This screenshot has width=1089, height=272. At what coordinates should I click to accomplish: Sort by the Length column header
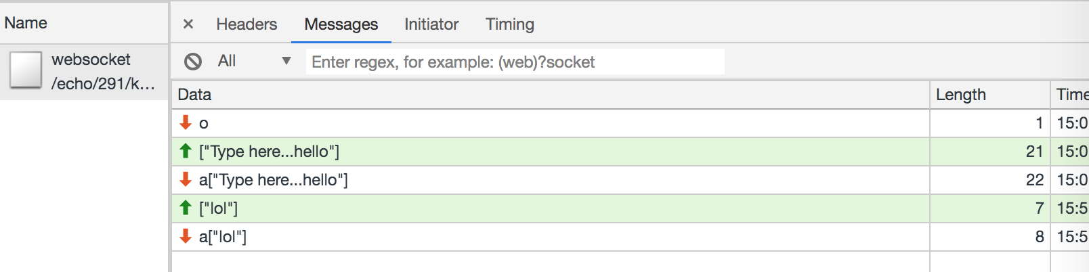pyautogui.click(x=990, y=95)
